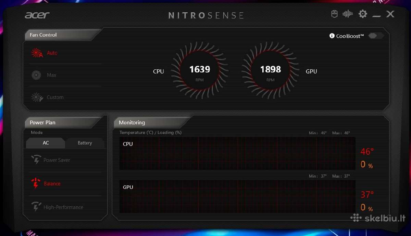411x236 pixels.
Task: Select the Auto fan control label
Action: 52,53
